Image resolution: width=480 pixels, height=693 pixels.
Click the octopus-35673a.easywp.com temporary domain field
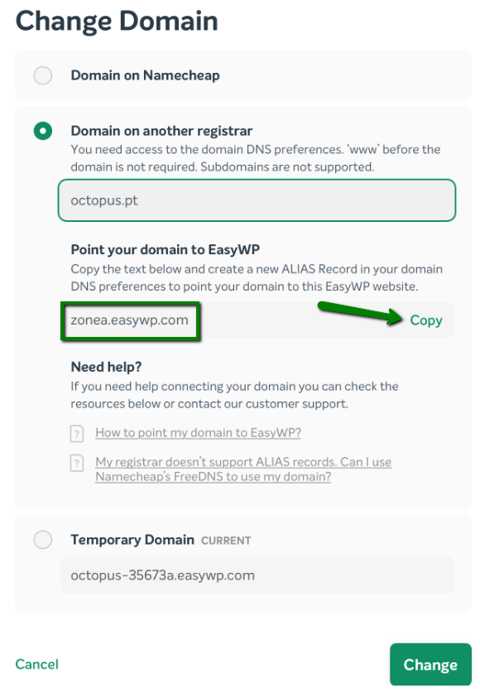pos(257,575)
